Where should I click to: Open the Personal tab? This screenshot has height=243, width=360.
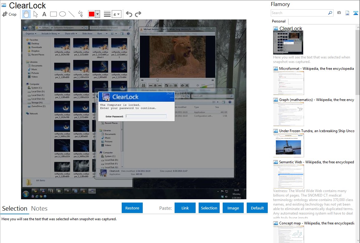[x=279, y=21]
